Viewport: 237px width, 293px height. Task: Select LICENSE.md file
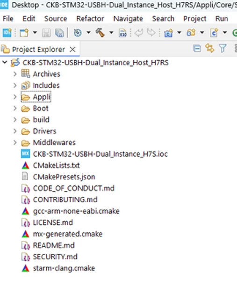click(x=53, y=222)
